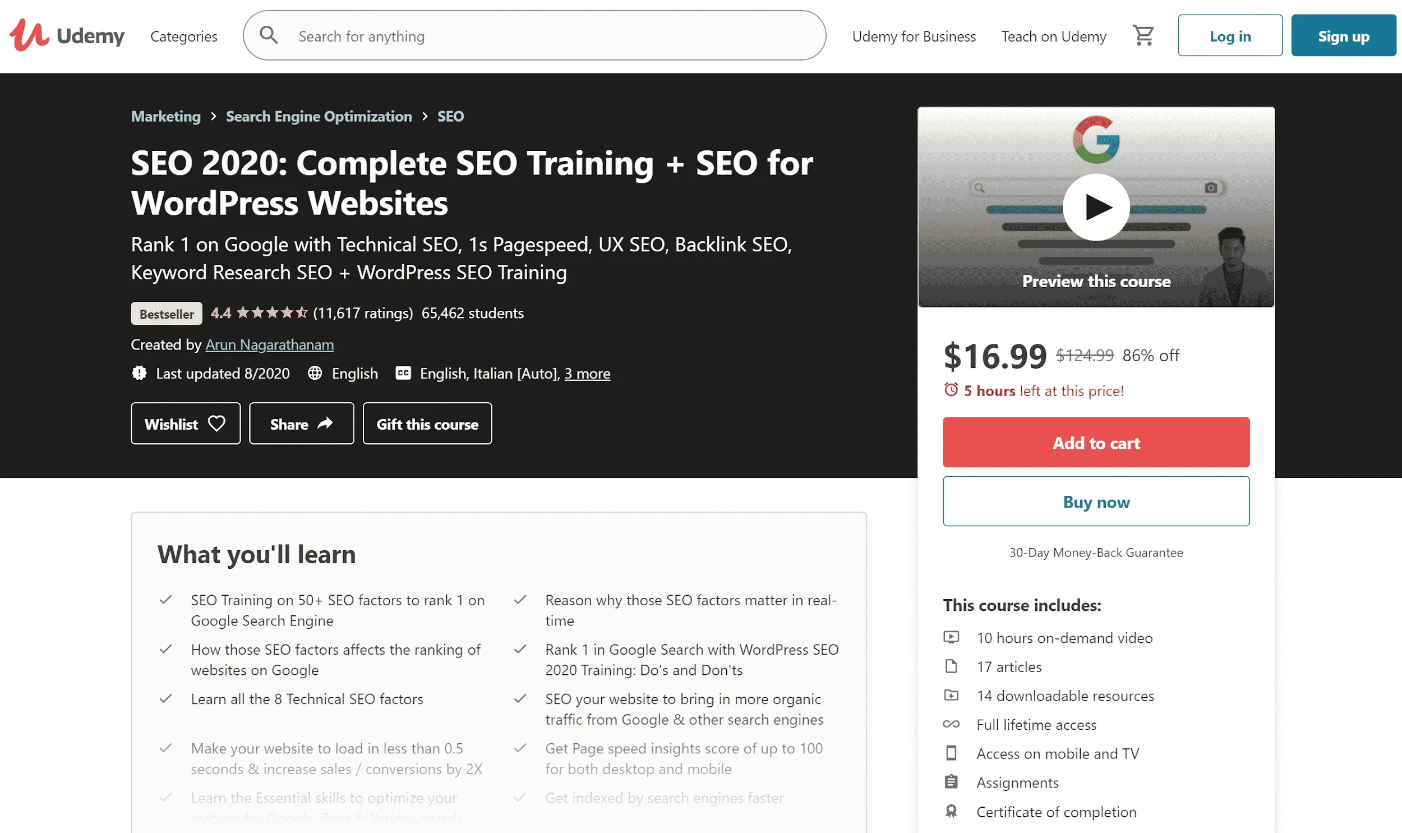The image size is (1402, 833).
Task: Click 14 downloadable resources text
Action: [x=1065, y=696]
